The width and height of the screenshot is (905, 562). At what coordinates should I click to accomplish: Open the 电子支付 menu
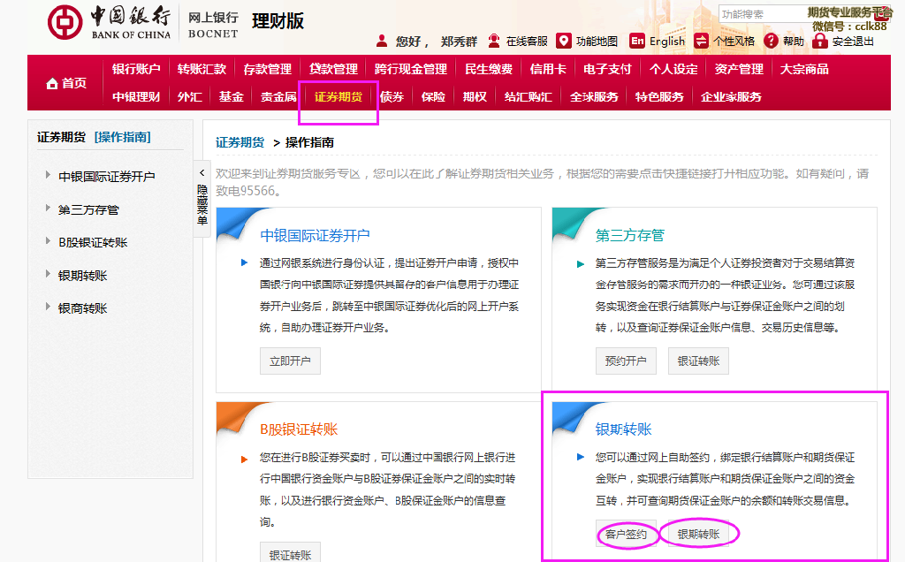(x=608, y=69)
